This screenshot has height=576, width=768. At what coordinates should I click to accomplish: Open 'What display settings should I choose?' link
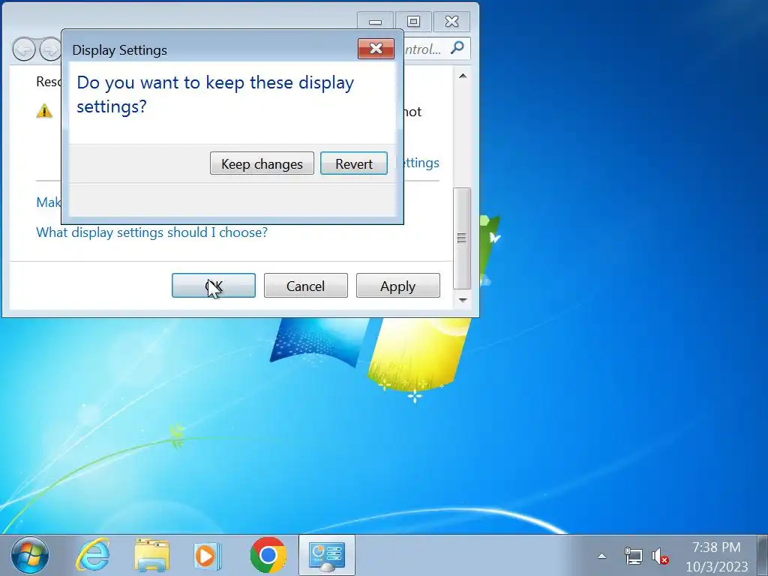pos(151,232)
